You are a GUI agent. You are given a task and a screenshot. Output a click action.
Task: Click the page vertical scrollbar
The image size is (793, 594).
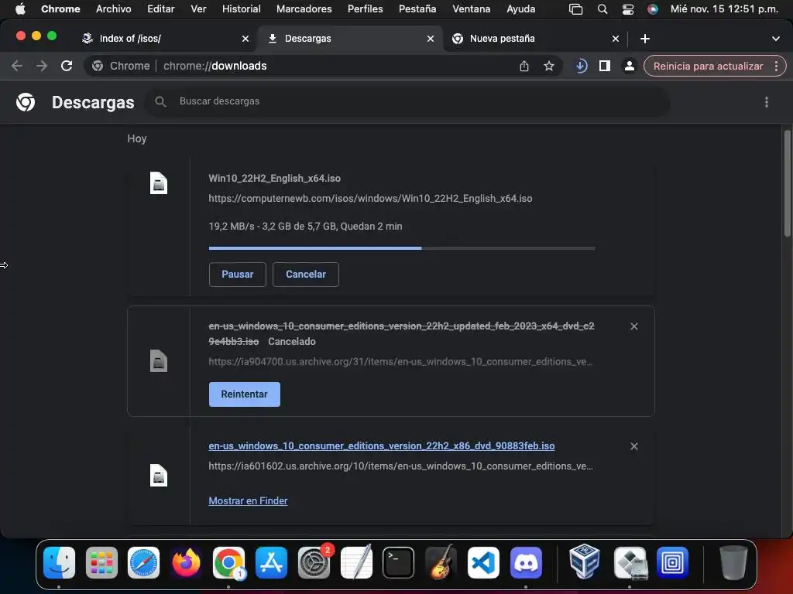point(787,183)
